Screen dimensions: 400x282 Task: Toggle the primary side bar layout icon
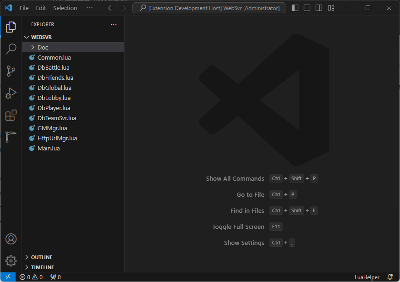295,8
